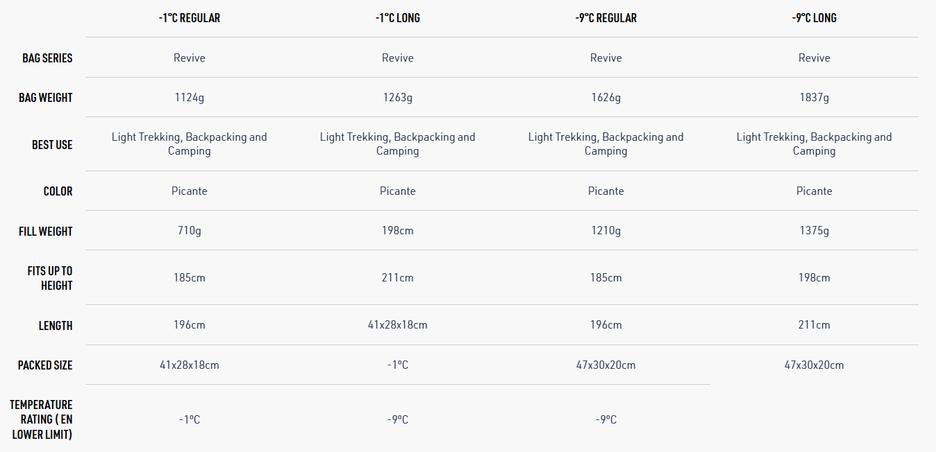The height and width of the screenshot is (452, 936).
Task: Select the 1375g fill weight cell
Action: [814, 231]
